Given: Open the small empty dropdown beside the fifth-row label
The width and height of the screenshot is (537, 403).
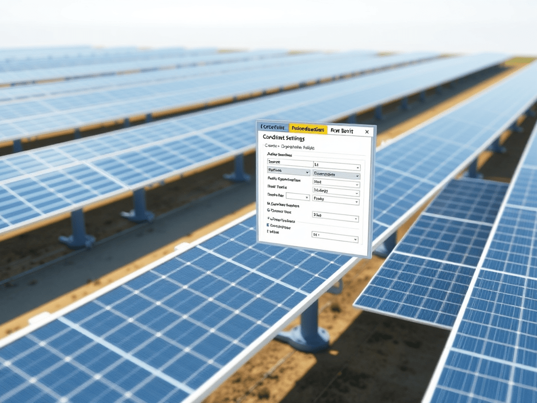Looking at the screenshot, I should pos(297,196).
